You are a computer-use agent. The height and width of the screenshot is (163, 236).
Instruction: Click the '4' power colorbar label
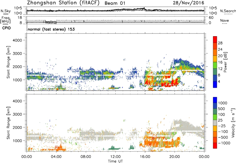click(x=219, y=82)
